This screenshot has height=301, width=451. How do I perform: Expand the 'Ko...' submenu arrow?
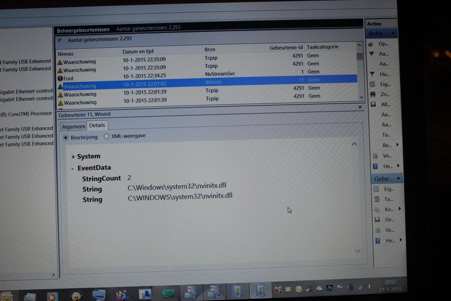coord(400,209)
